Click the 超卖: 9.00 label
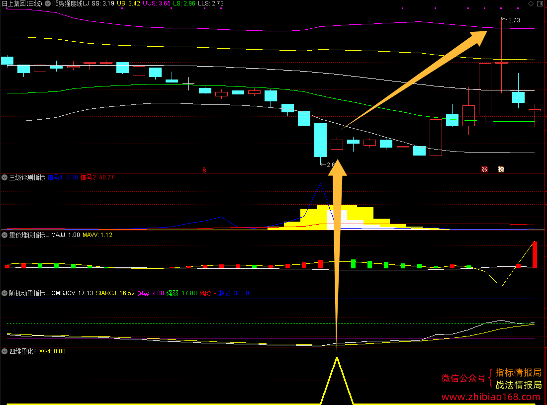The width and height of the screenshot is (547, 405). 150,294
